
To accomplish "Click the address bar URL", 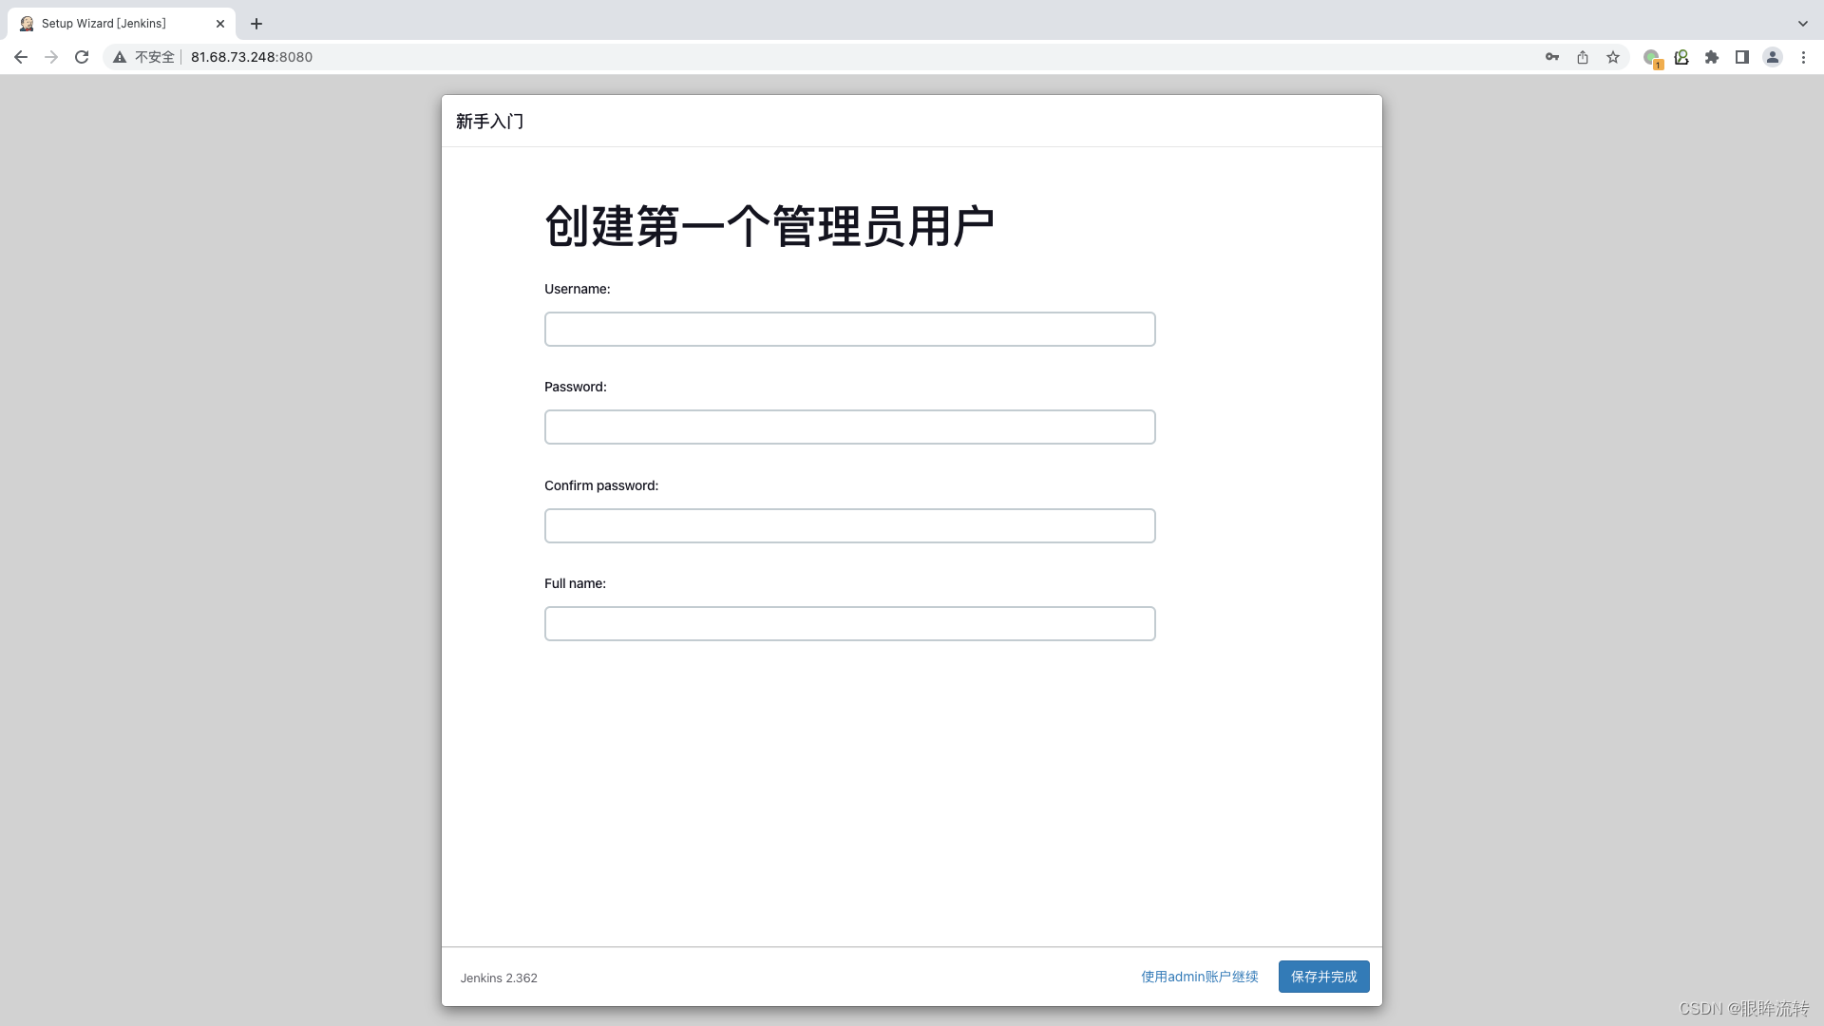I will click(252, 57).
